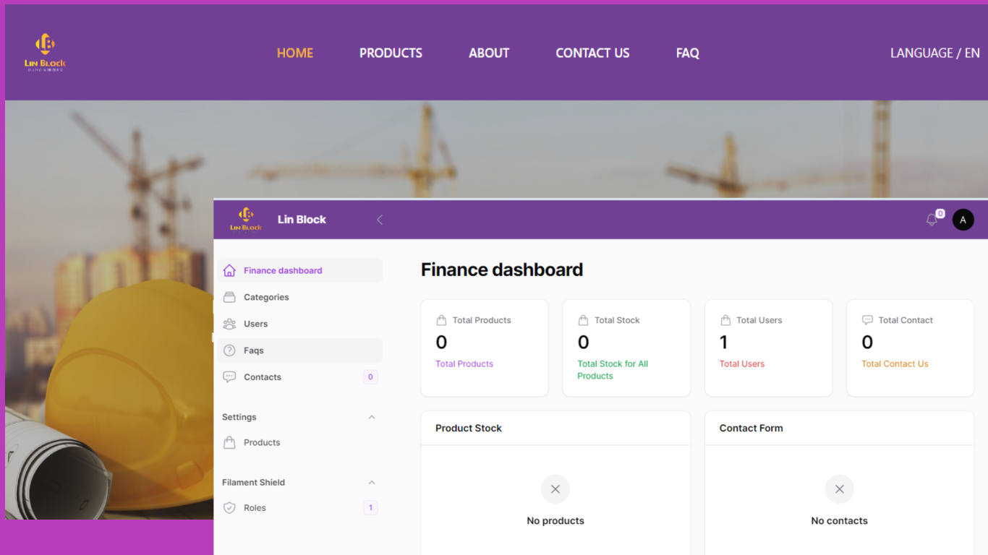Open the HOME navigation item
The image size is (988, 555).
tap(295, 53)
